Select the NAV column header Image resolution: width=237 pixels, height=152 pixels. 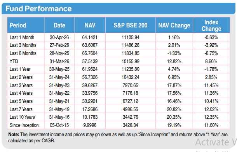(x=90, y=25)
